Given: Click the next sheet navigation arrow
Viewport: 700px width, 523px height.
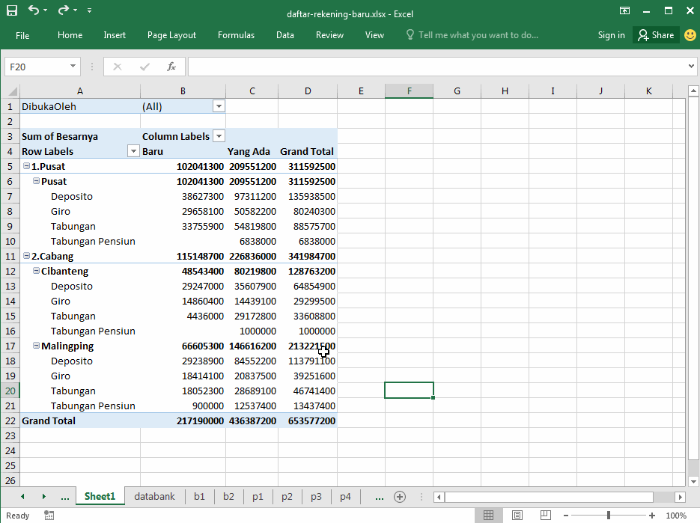Looking at the screenshot, I should 43,496.
